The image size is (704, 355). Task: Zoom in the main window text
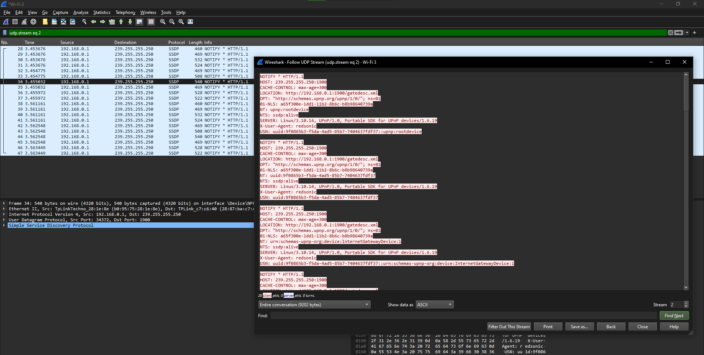(163, 22)
